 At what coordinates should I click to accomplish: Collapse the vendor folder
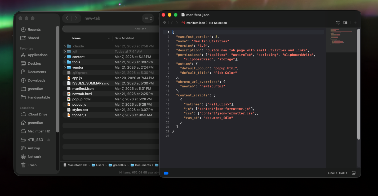(x=64, y=67)
